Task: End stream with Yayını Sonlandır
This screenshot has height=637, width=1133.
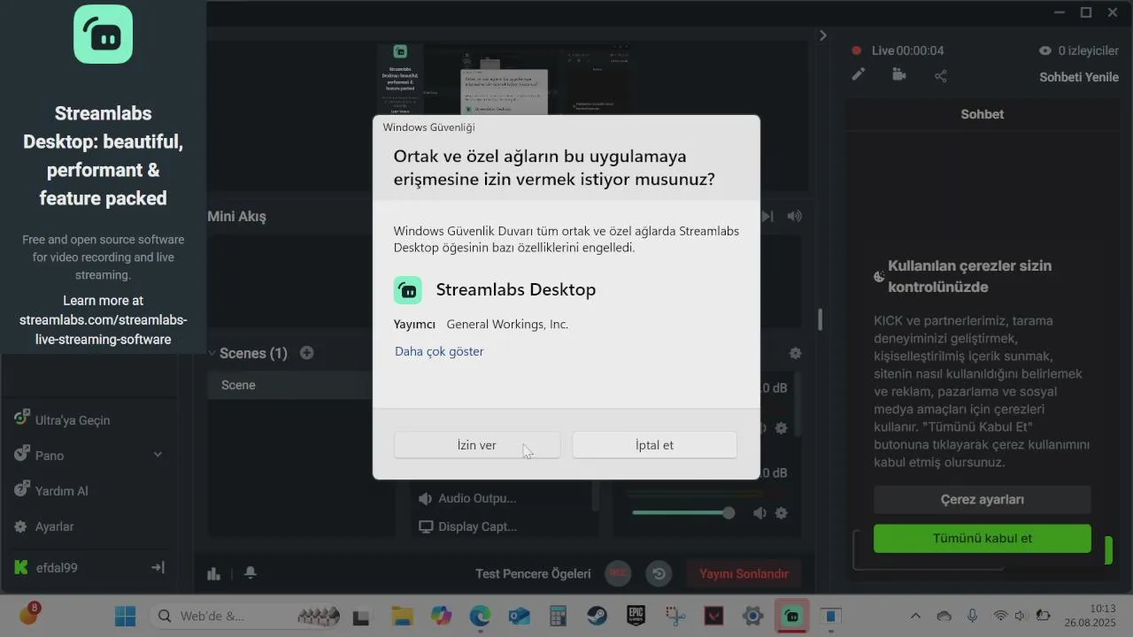Action: tap(744, 573)
